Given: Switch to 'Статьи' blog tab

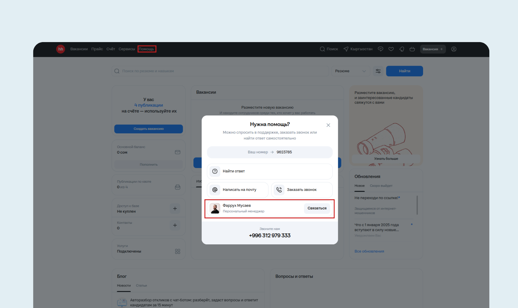Looking at the screenshot, I should 141,285.
